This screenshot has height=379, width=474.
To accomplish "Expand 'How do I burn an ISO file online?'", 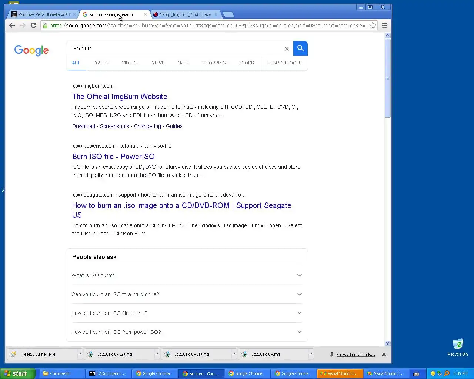I will point(187,313).
